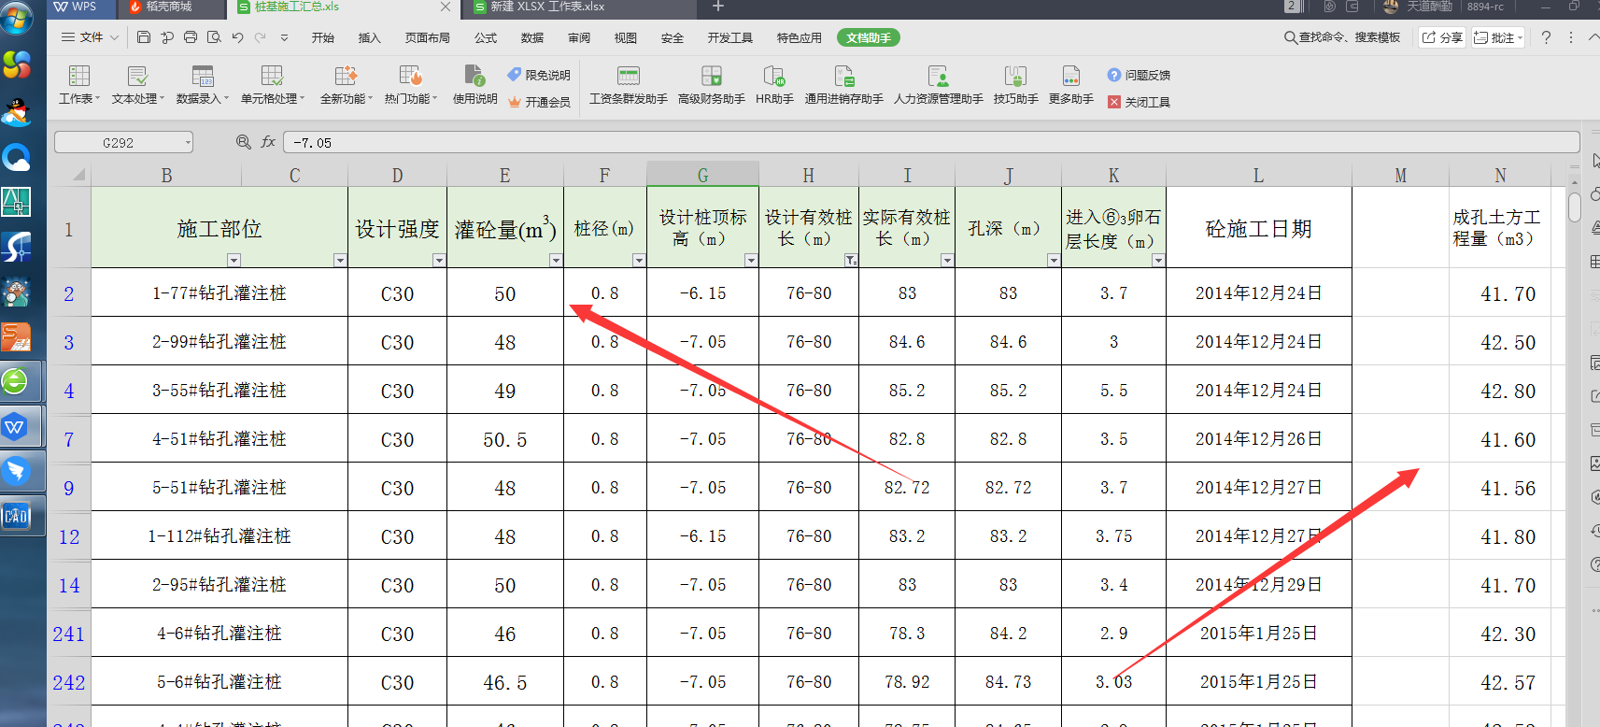The image size is (1600, 727).
Task: Click the Windows Start orb
Action: [17, 18]
